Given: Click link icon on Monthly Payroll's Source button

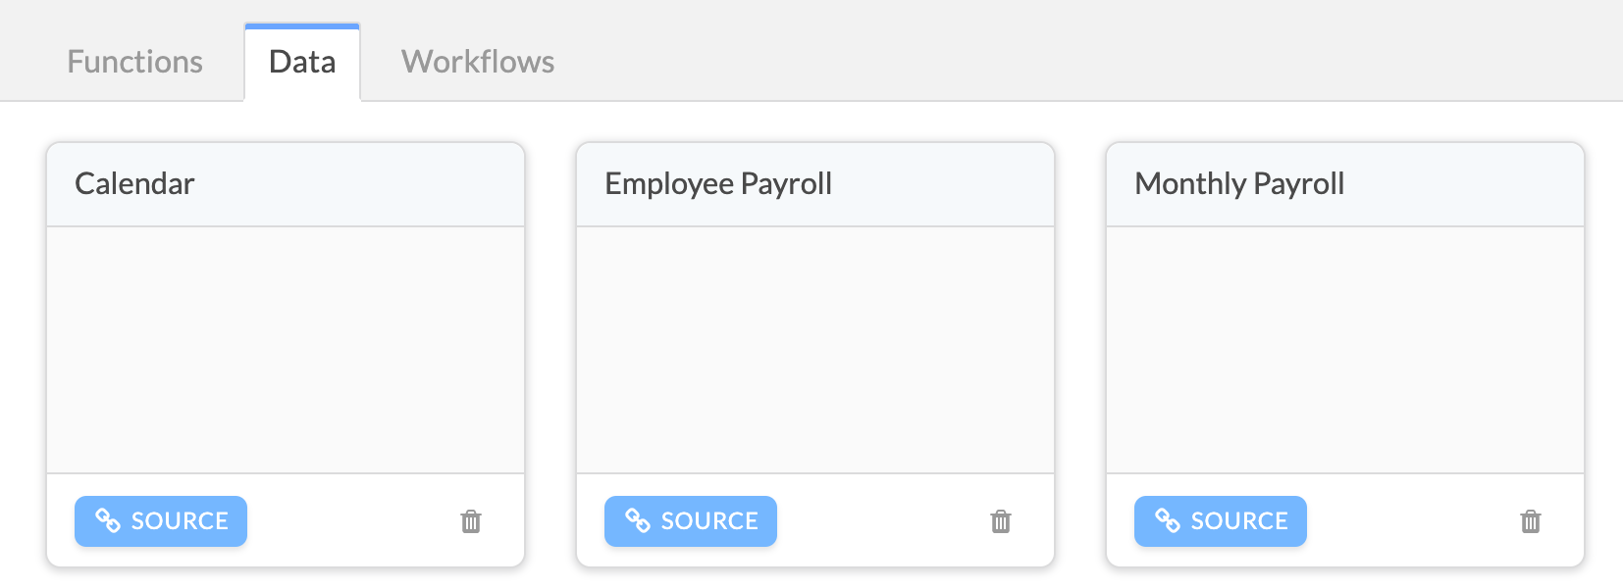Looking at the screenshot, I should click(1168, 520).
